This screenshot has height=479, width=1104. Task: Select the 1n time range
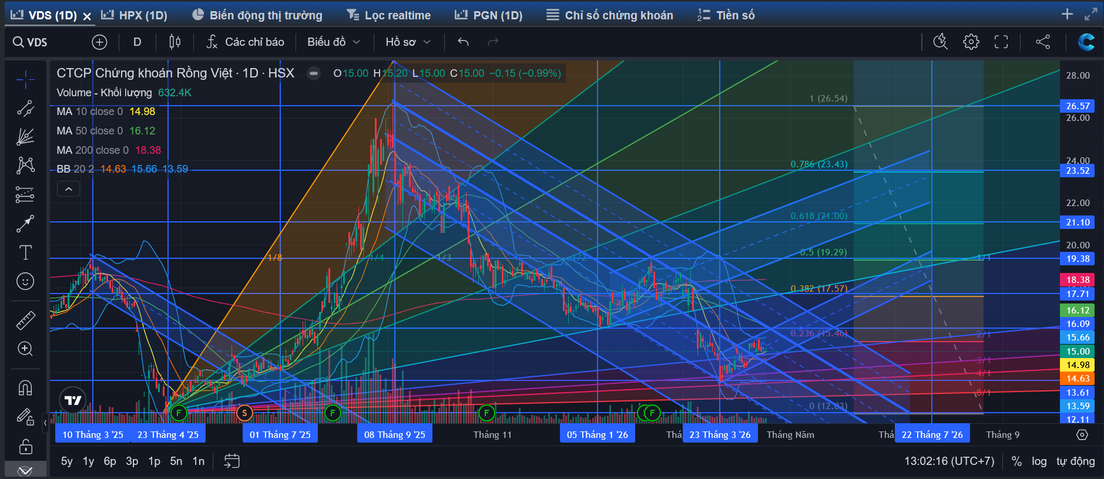click(x=199, y=461)
